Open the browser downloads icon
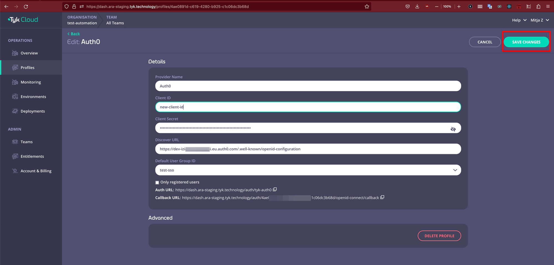The width and height of the screenshot is (554, 265). [417, 6]
